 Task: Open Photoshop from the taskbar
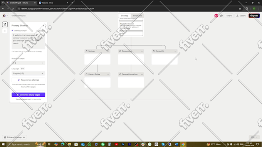[x=123, y=144]
